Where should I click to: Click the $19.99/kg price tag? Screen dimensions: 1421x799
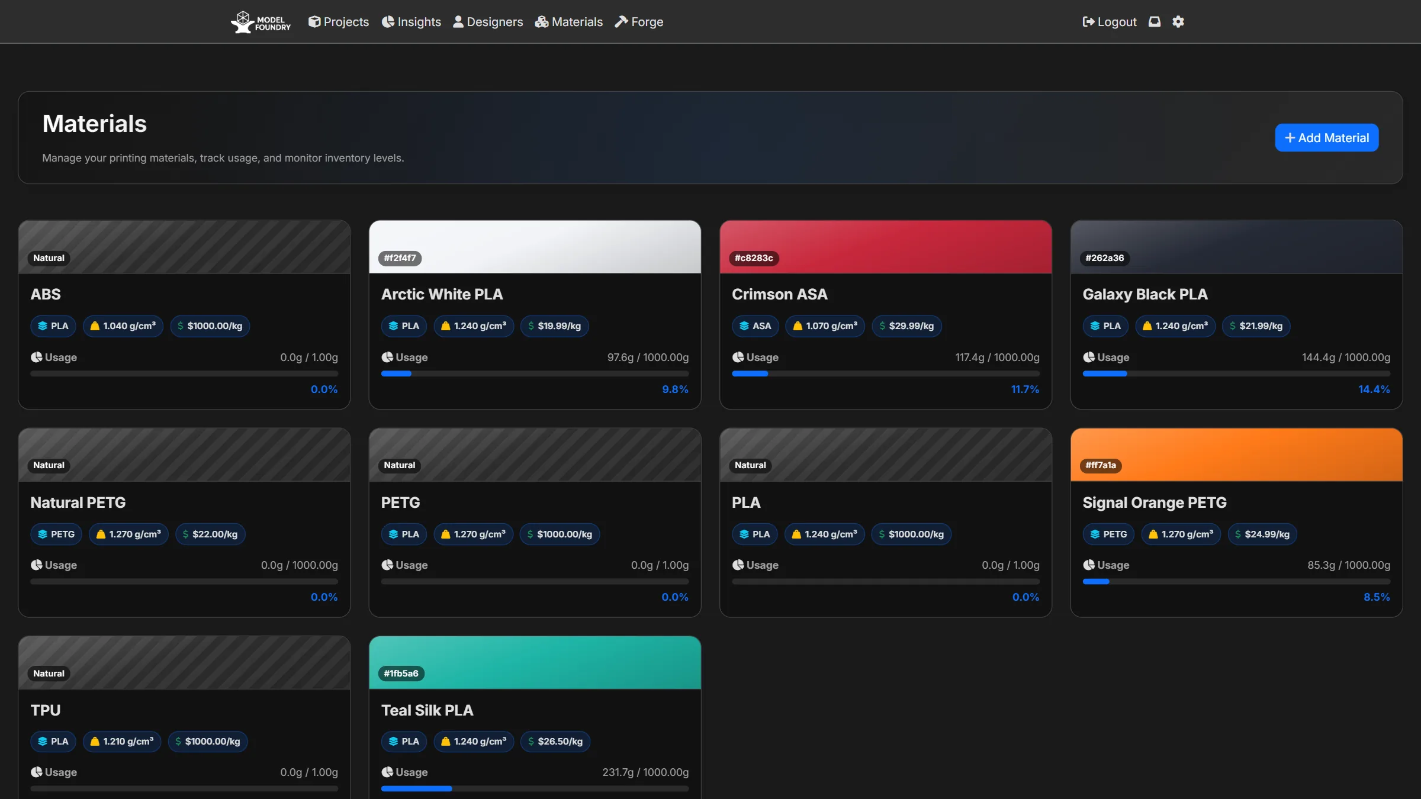point(554,326)
